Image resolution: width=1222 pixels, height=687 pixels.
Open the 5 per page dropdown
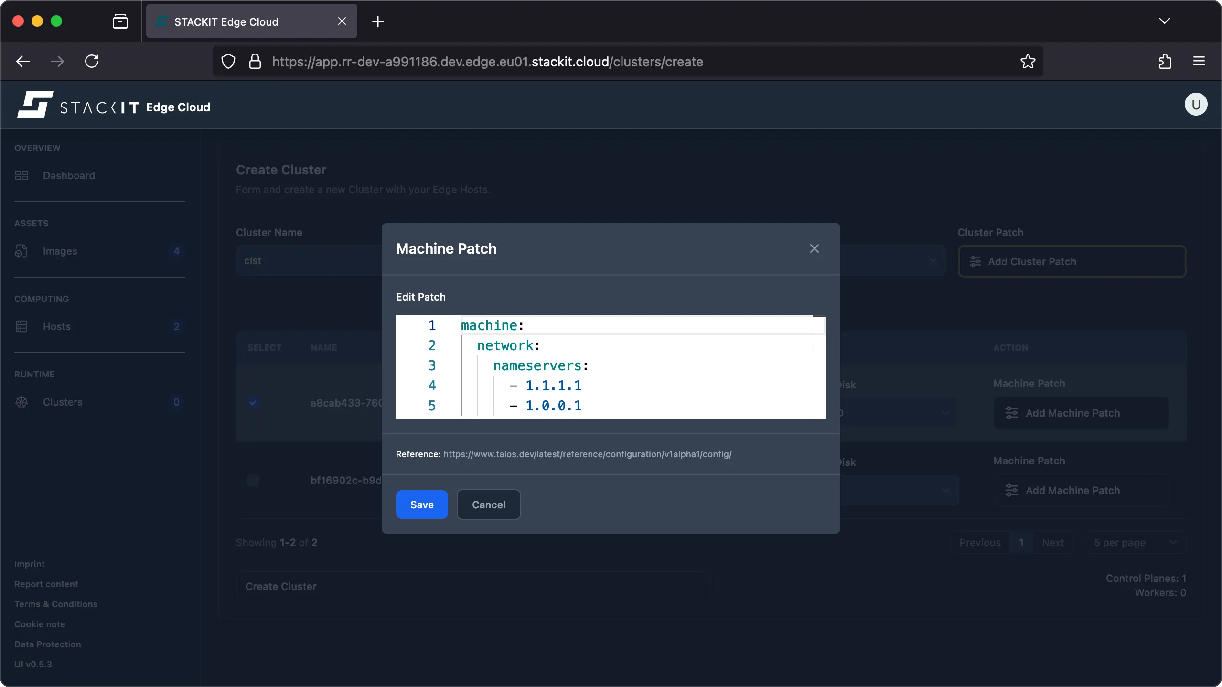click(1135, 542)
